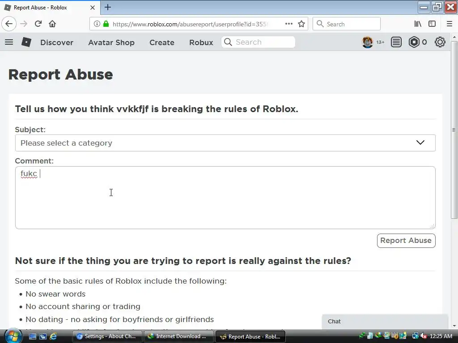Click the scrollbar down arrow
Image resolution: width=458 pixels, height=343 pixels.
[x=454, y=326]
